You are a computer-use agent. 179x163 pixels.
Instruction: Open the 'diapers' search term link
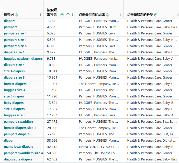[x=10, y=21]
